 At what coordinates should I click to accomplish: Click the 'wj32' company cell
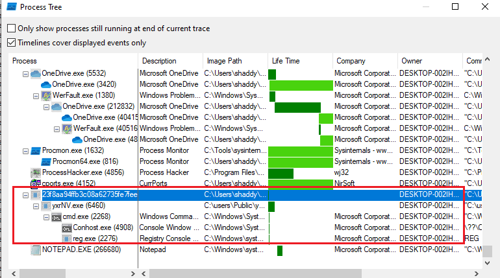[x=342, y=172]
